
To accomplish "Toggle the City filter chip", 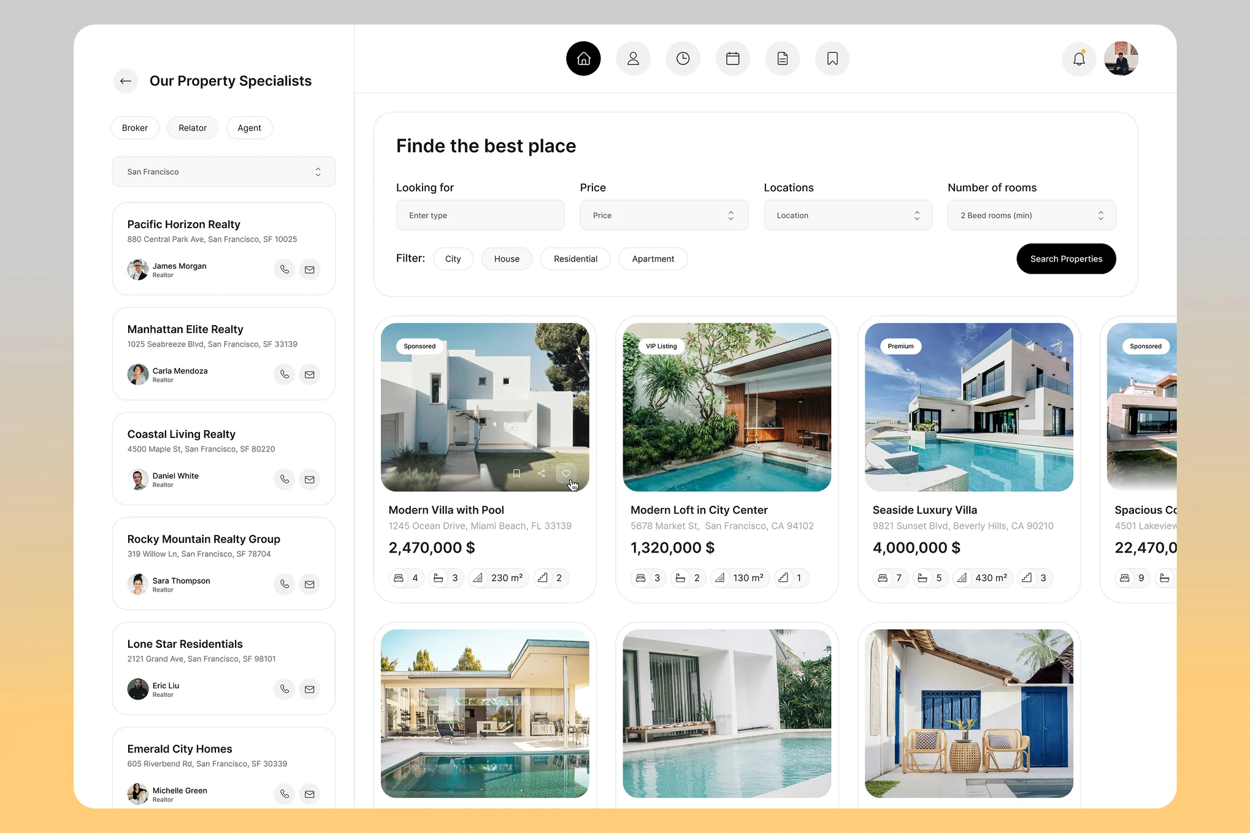I will (x=453, y=259).
